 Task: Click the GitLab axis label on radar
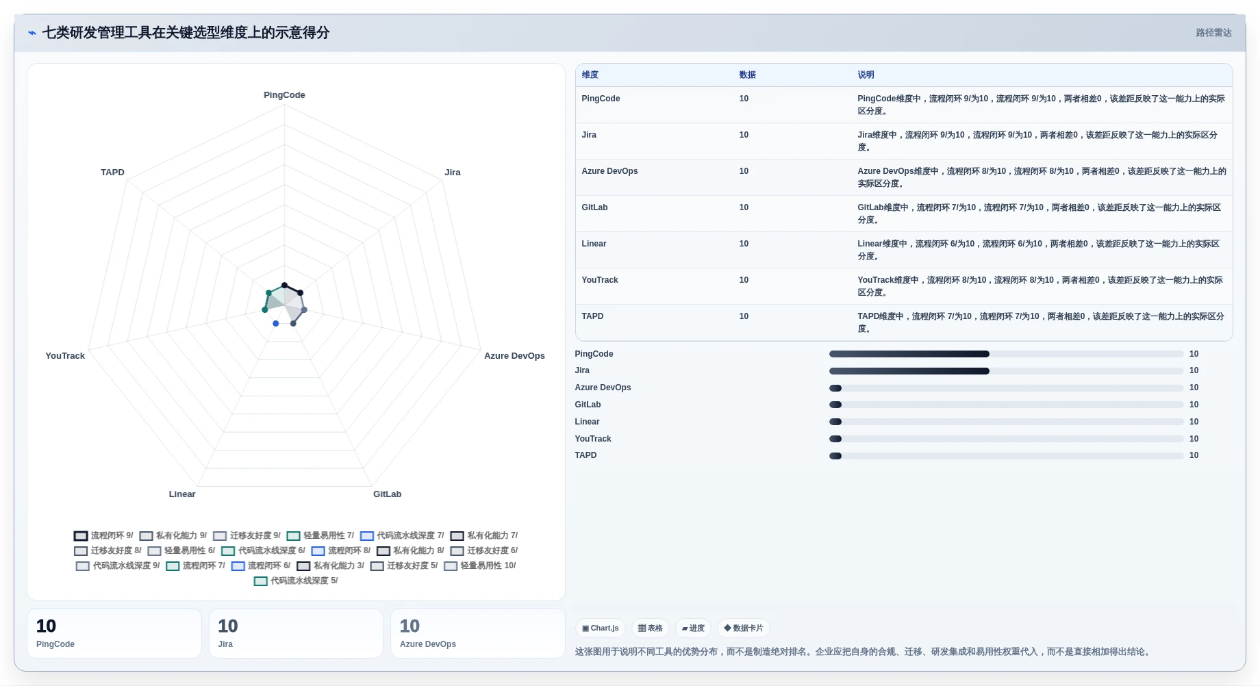(387, 494)
